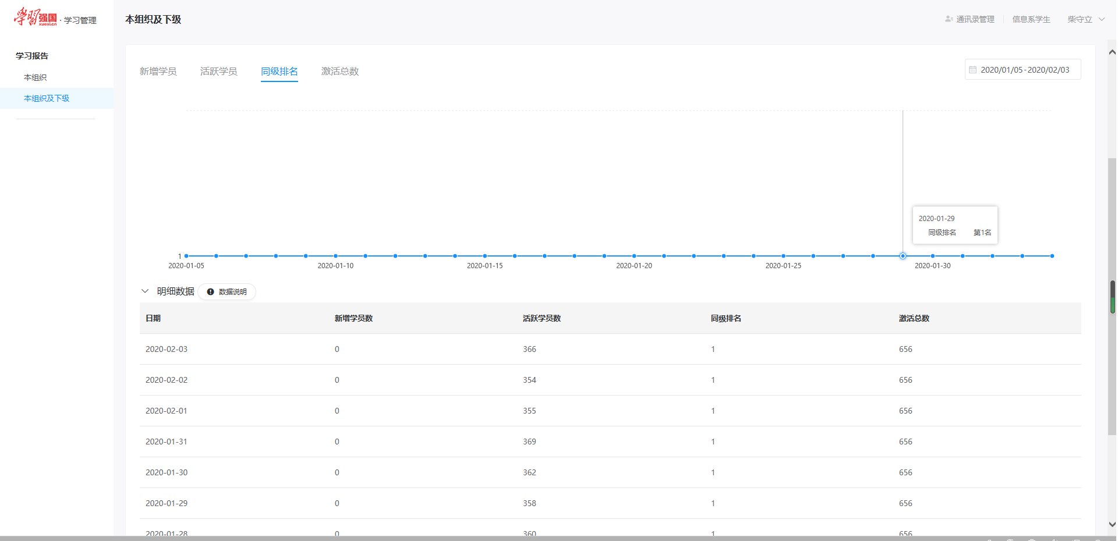The height and width of the screenshot is (541, 1118).
Task: Click the 信息系学生 header link
Action: pyautogui.click(x=1031, y=19)
